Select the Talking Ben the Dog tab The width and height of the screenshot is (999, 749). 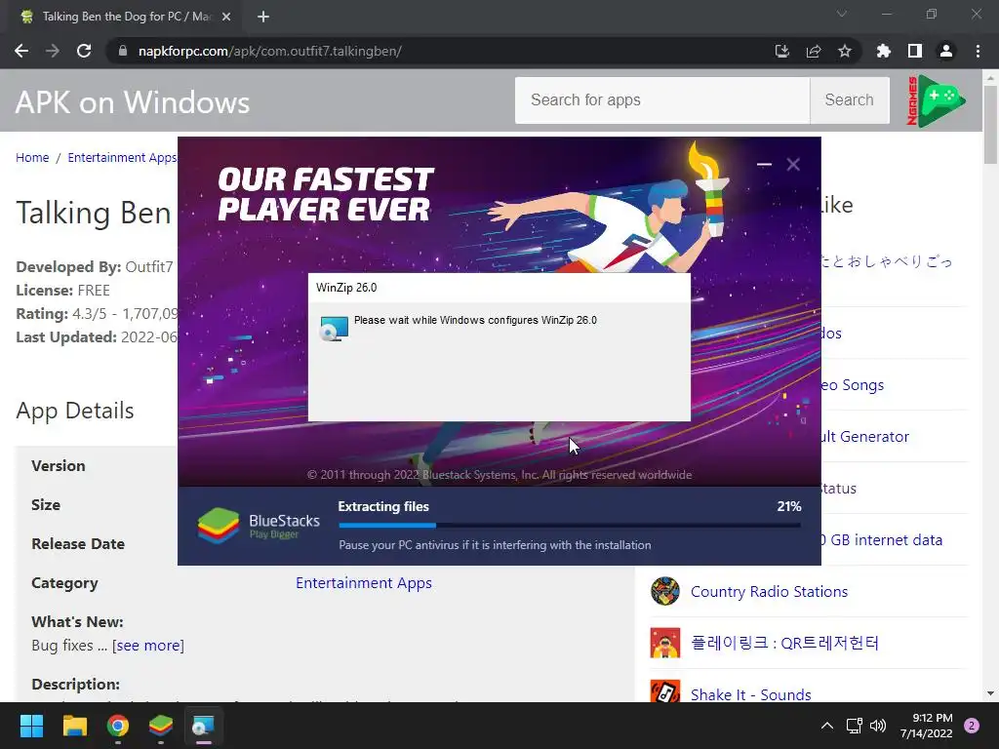click(x=126, y=17)
